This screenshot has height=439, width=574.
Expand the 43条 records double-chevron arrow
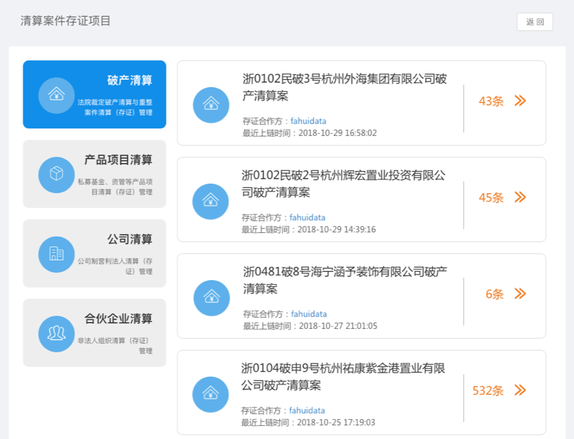click(520, 101)
